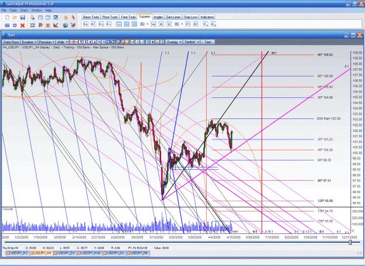This screenshot has width=365, height=266.
Task: Click the 'SO9 Start 103.09' level label
Action: (328, 118)
